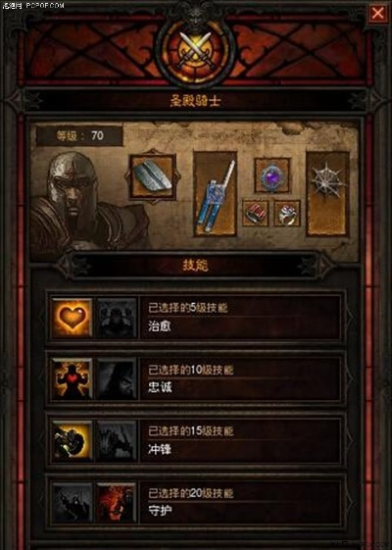Click the purple gem amulet slot
This screenshot has width=392, height=550.
pyautogui.click(x=272, y=175)
